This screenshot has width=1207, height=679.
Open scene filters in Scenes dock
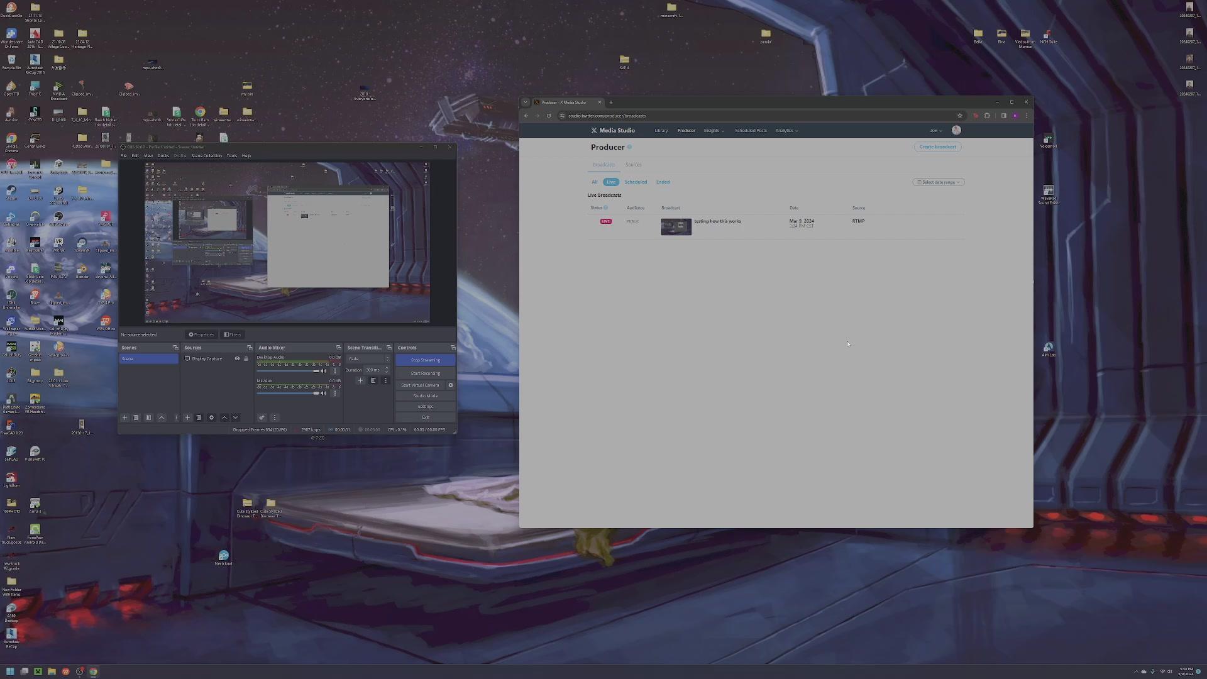point(148,417)
